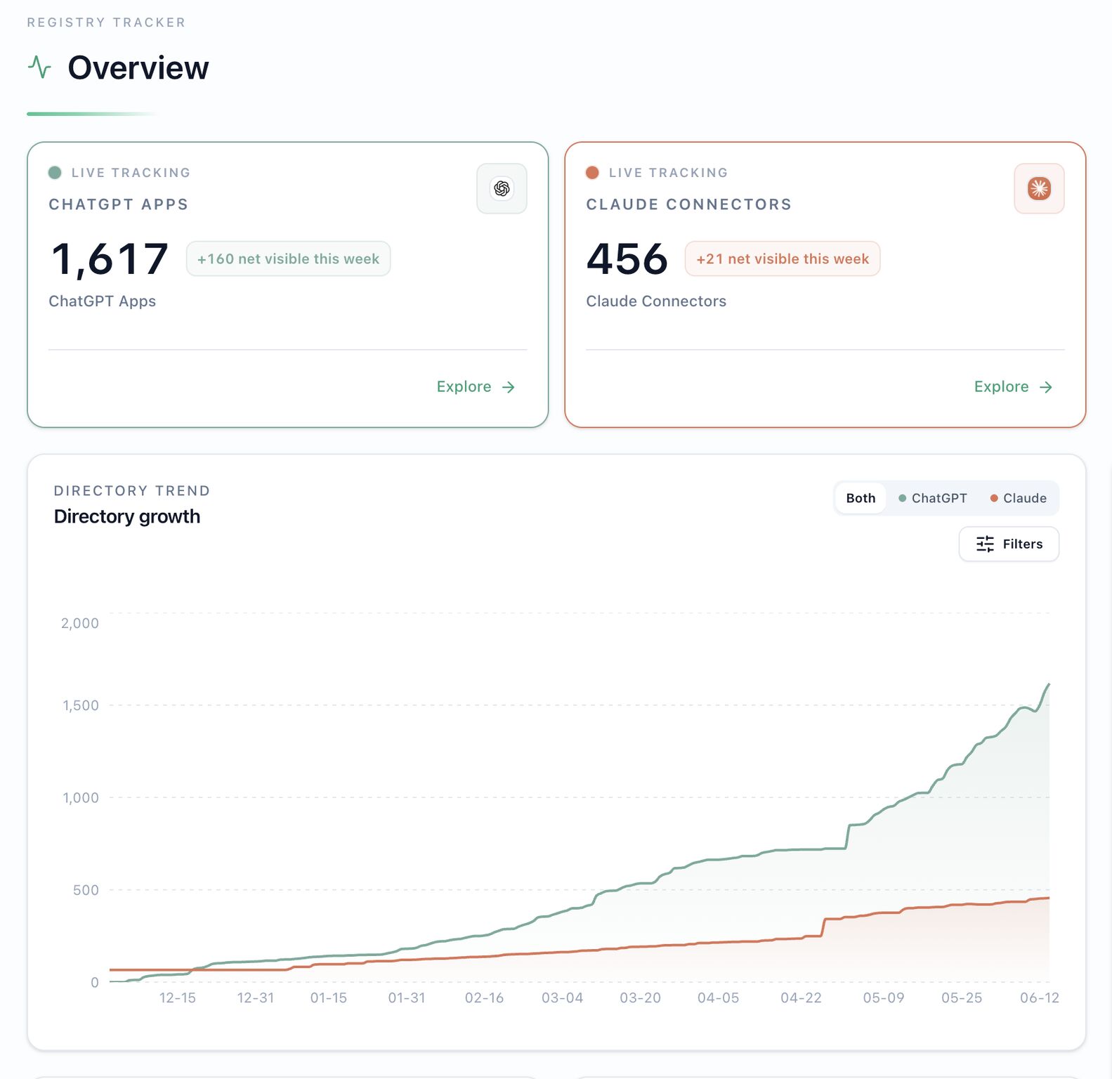Viewport: 1112px width, 1079px height.
Task: Click the 1,500 y-axis label
Action: [81, 705]
